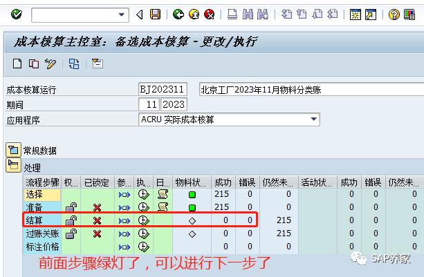Click the Create Shortcut icon

[371, 15]
